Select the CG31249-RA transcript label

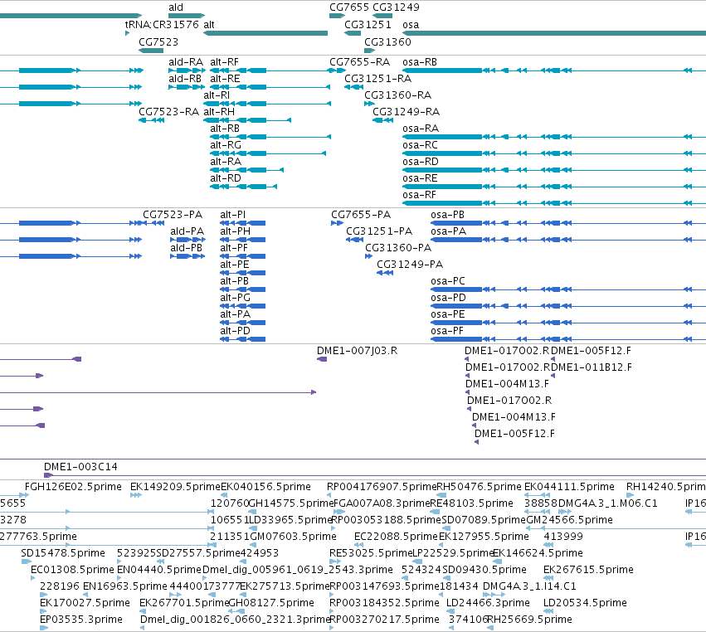406,112
